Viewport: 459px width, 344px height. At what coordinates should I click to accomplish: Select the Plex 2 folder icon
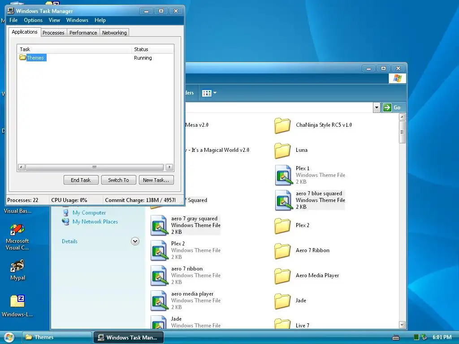tap(282, 226)
